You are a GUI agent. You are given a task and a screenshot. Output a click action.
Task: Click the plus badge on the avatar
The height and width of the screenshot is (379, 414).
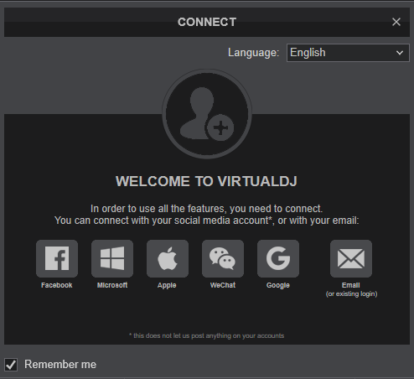click(x=220, y=128)
